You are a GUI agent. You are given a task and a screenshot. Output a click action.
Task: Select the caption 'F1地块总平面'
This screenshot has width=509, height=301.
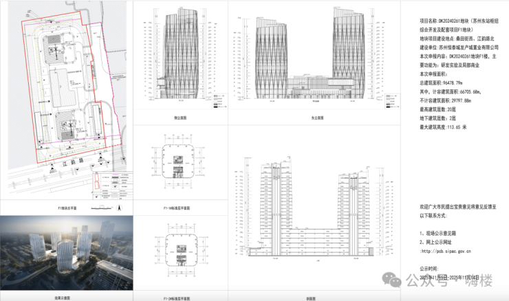(67, 208)
